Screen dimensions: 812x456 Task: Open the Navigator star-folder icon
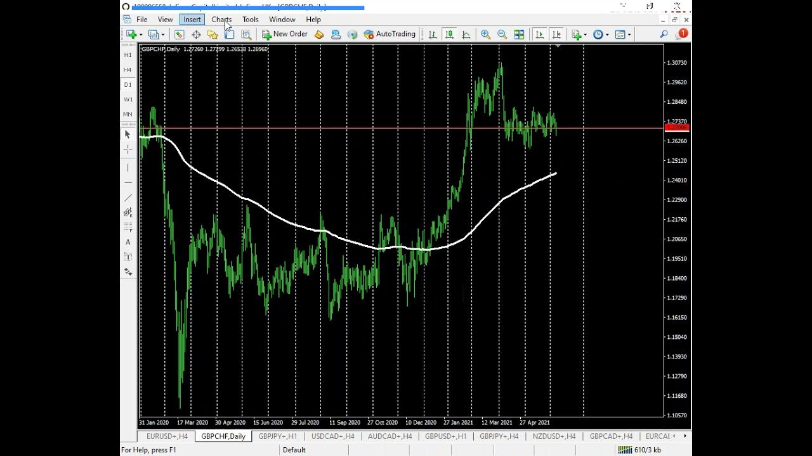point(213,34)
